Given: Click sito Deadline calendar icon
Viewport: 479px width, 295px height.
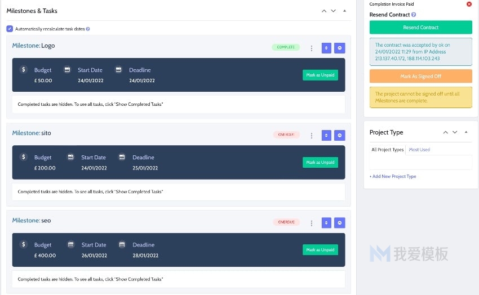Looking at the screenshot, I should pos(122,157).
